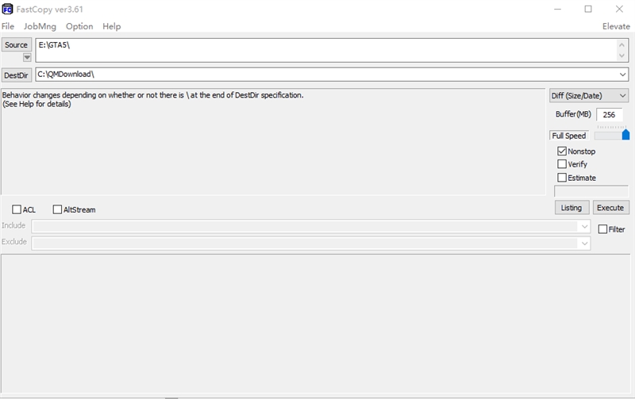
Task: Click the Buffer(MB) input field
Action: coord(610,114)
